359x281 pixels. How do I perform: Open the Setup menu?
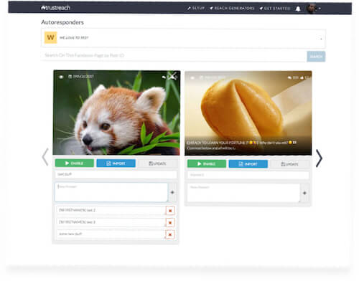pyautogui.click(x=196, y=8)
